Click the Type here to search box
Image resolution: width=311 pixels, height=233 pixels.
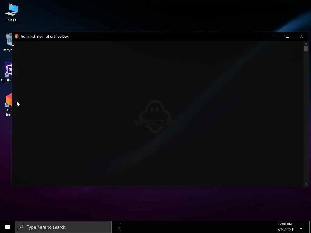point(63,227)
